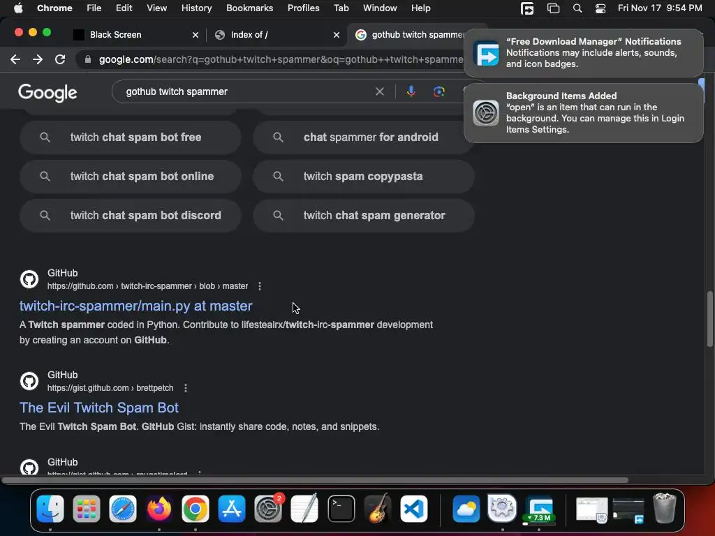Open the Bookmarks menu in the menu bar
Viewport: 715px width, 536px height.
click(x=249, y=8)
